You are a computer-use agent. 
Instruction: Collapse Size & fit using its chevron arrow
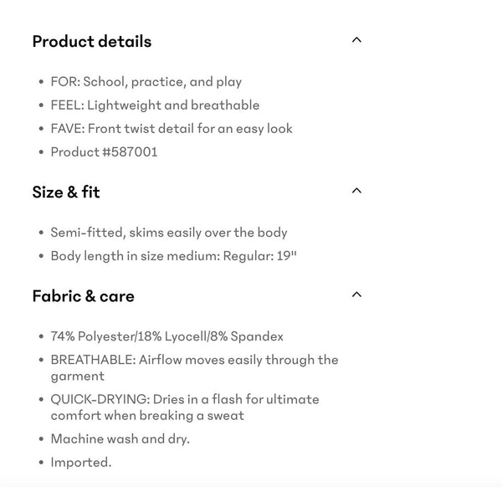356,191
